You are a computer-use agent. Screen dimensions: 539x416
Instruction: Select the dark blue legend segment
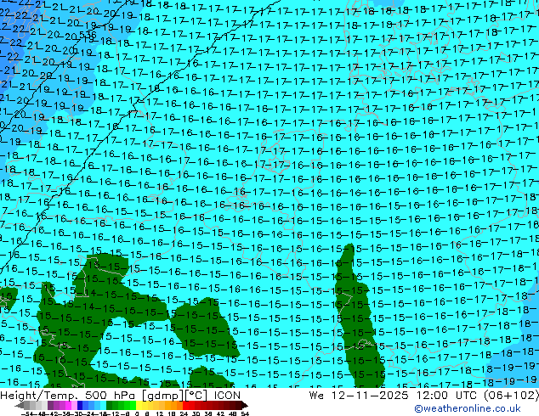(80, 405)
